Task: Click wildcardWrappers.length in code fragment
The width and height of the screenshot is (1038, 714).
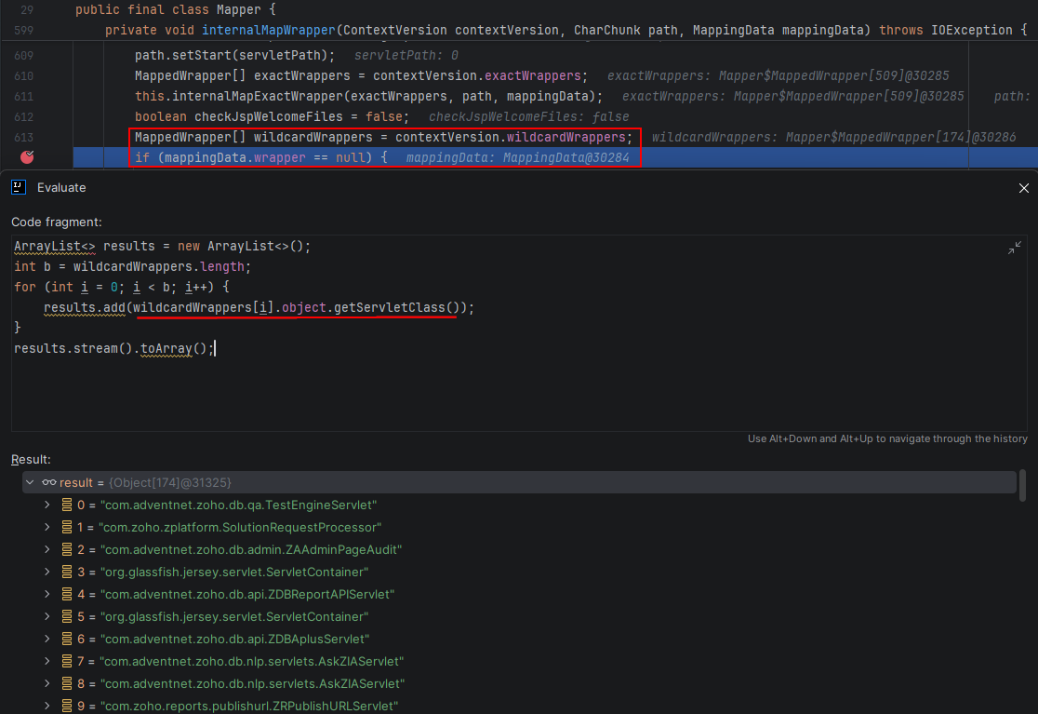Action: pos(159,266)
